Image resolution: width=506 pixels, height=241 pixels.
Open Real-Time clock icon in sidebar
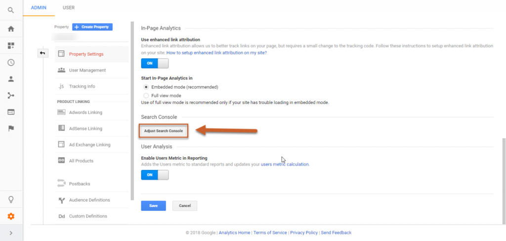(11, 63)
